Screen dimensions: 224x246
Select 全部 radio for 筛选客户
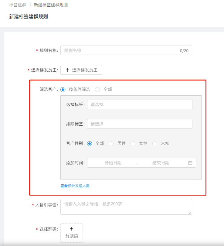point(97,90)
